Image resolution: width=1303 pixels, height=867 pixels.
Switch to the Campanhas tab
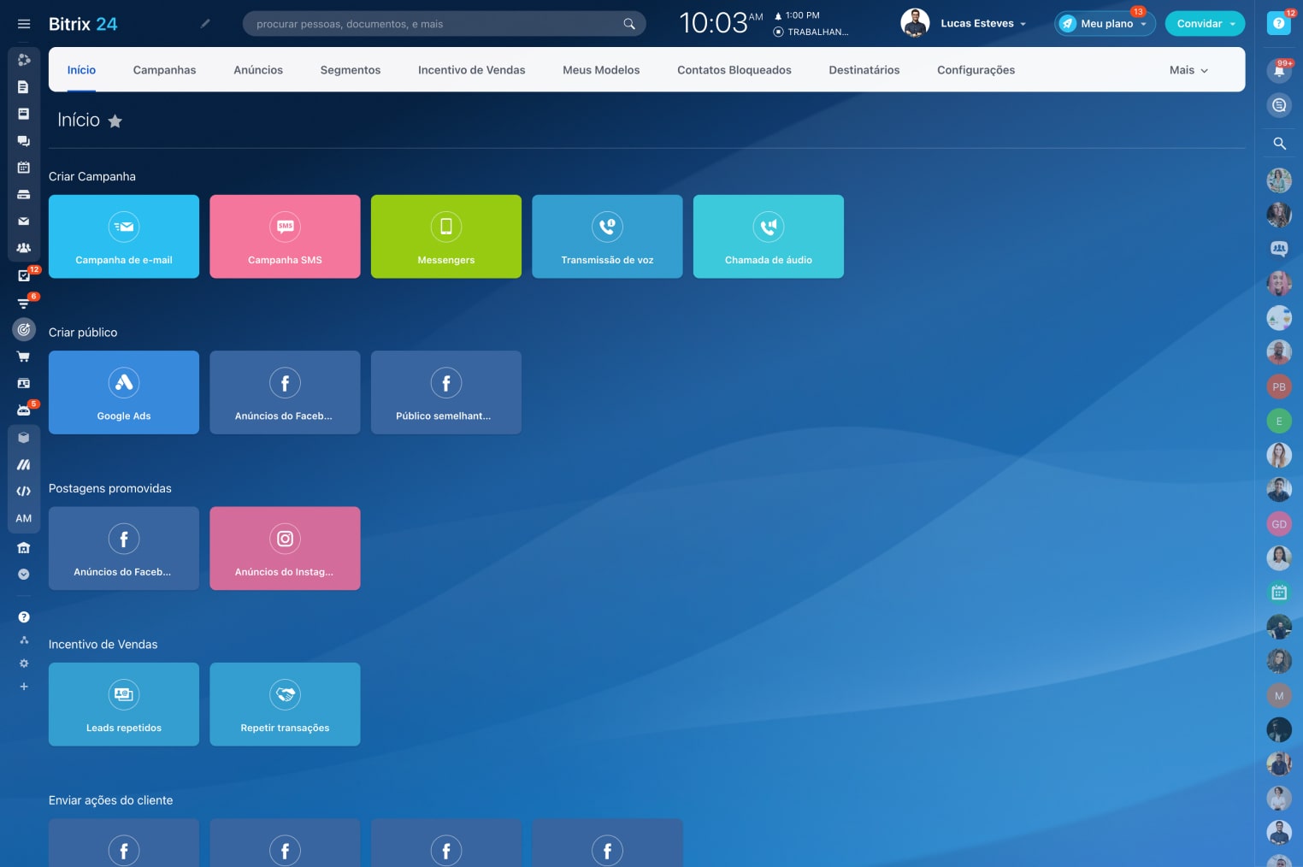pyautogui.click(x=164, y=70)
